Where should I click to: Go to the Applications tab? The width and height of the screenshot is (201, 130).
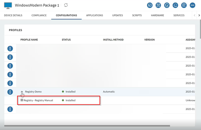pyautogui.click(x=94, y=15)
